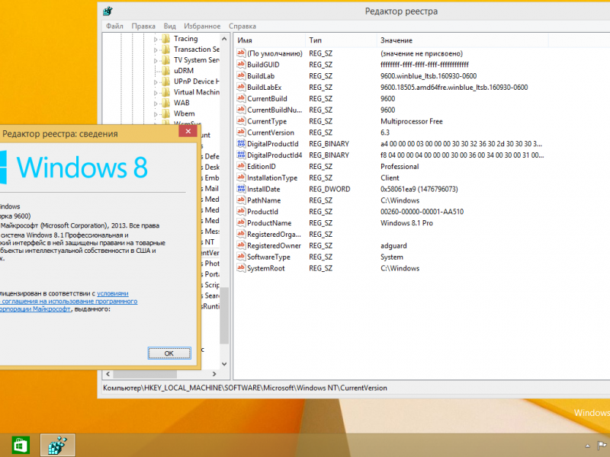Select the Tracing folder icon
Screen dimensions: 610x457
pyautogui.click(x=166, y=39)
